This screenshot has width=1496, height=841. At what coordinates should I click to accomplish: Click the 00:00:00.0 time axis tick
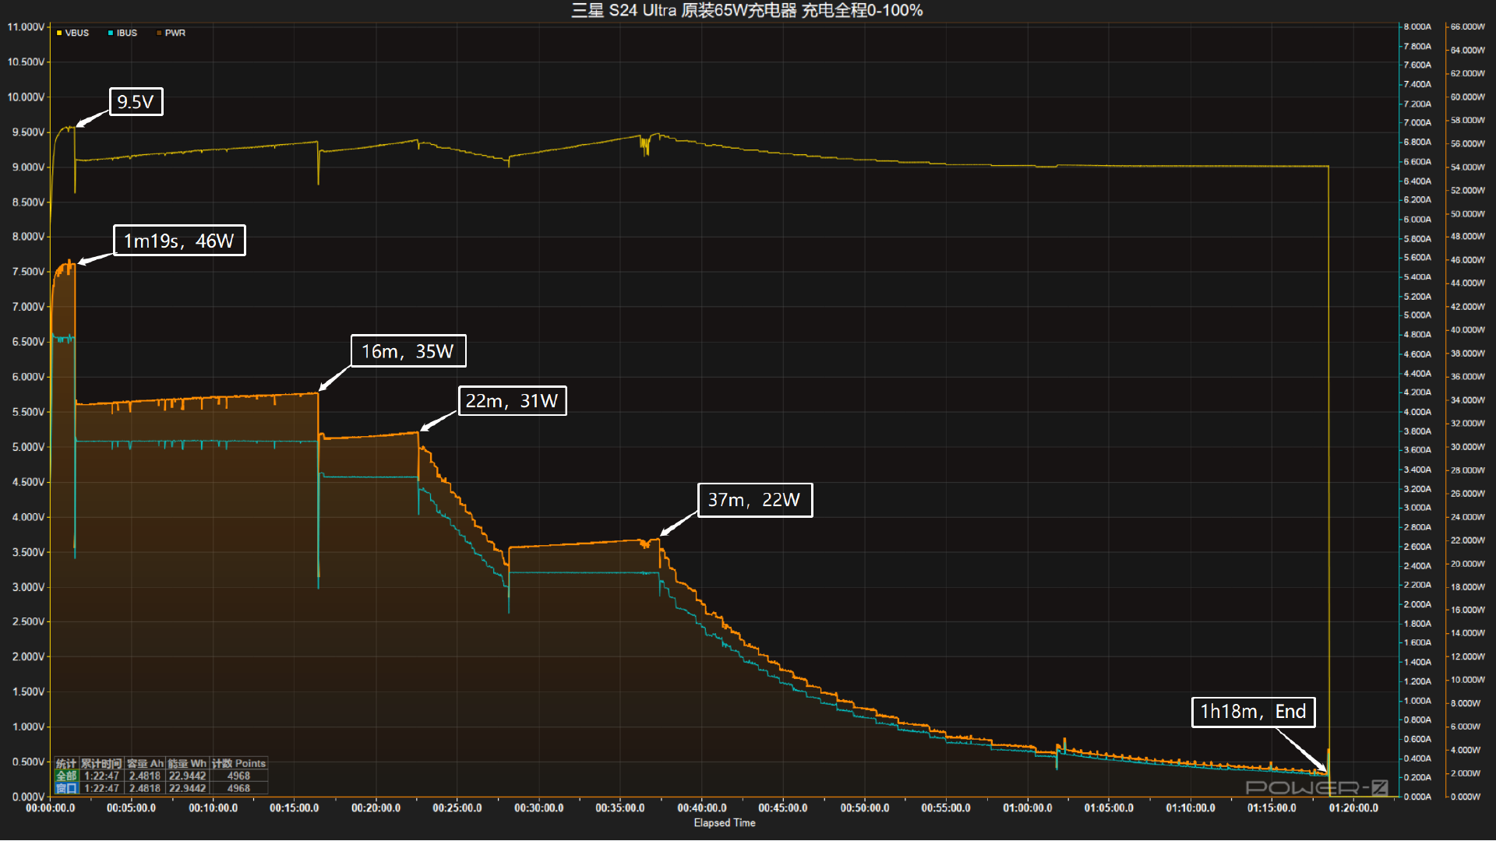point(51,808)
